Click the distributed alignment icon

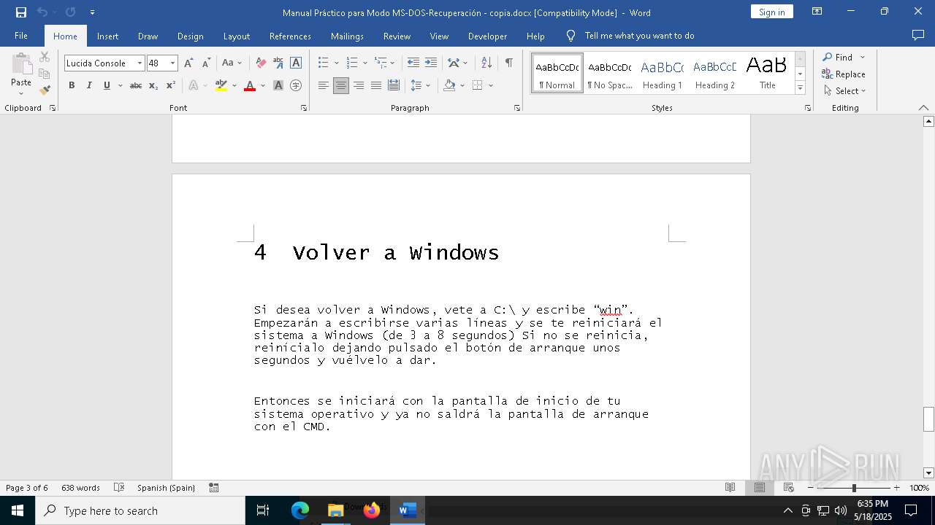tap(394, 85)
